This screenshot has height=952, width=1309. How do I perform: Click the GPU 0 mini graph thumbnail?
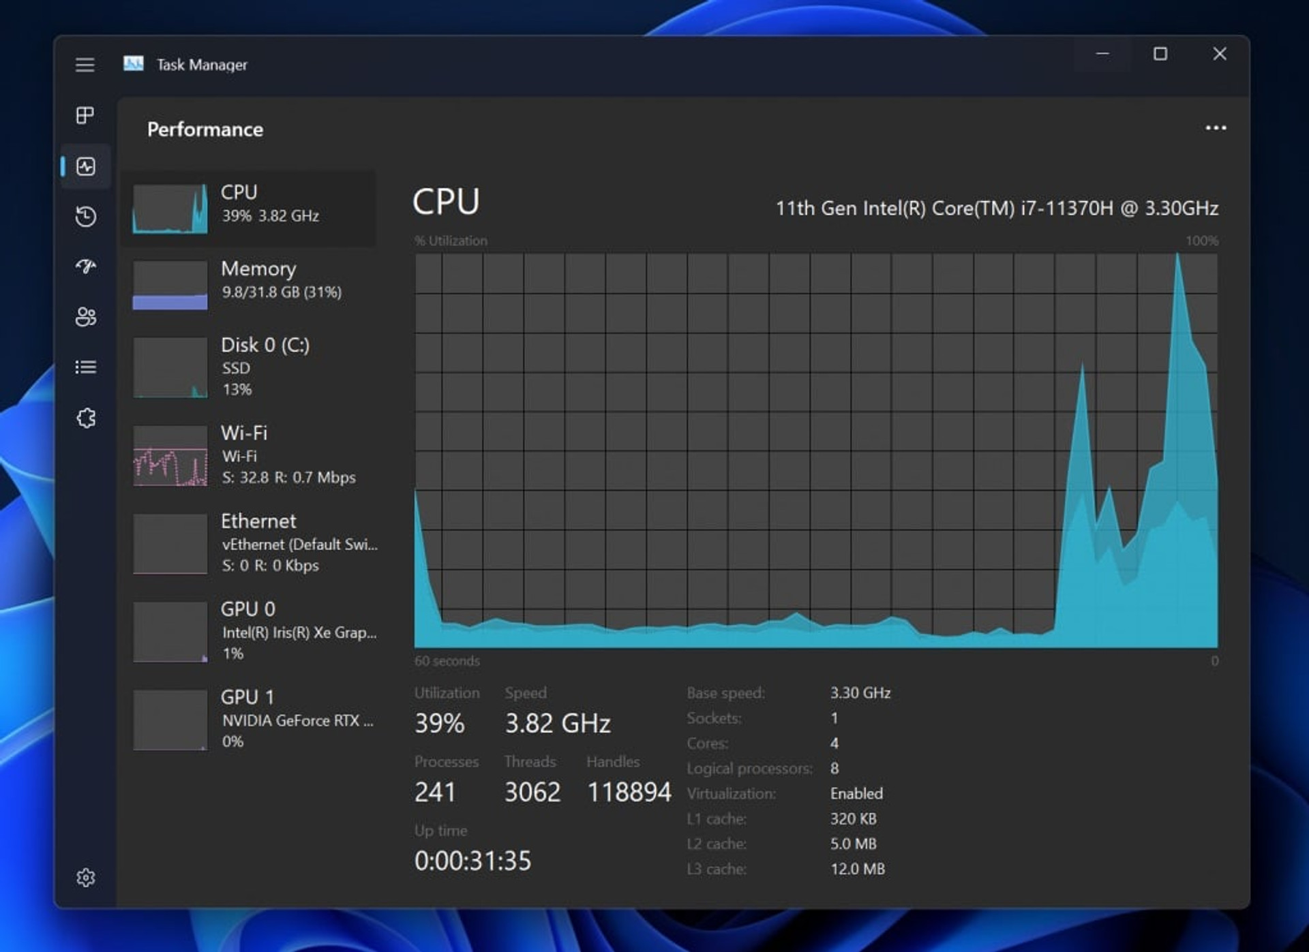(170, 632)
